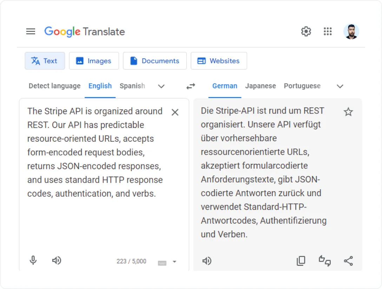Copy the German translation
This screenshot has height=289, width=382.
(x=301, y=261)
